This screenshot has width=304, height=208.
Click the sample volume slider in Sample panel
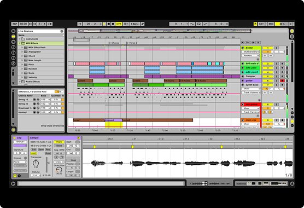pos(46,165)
